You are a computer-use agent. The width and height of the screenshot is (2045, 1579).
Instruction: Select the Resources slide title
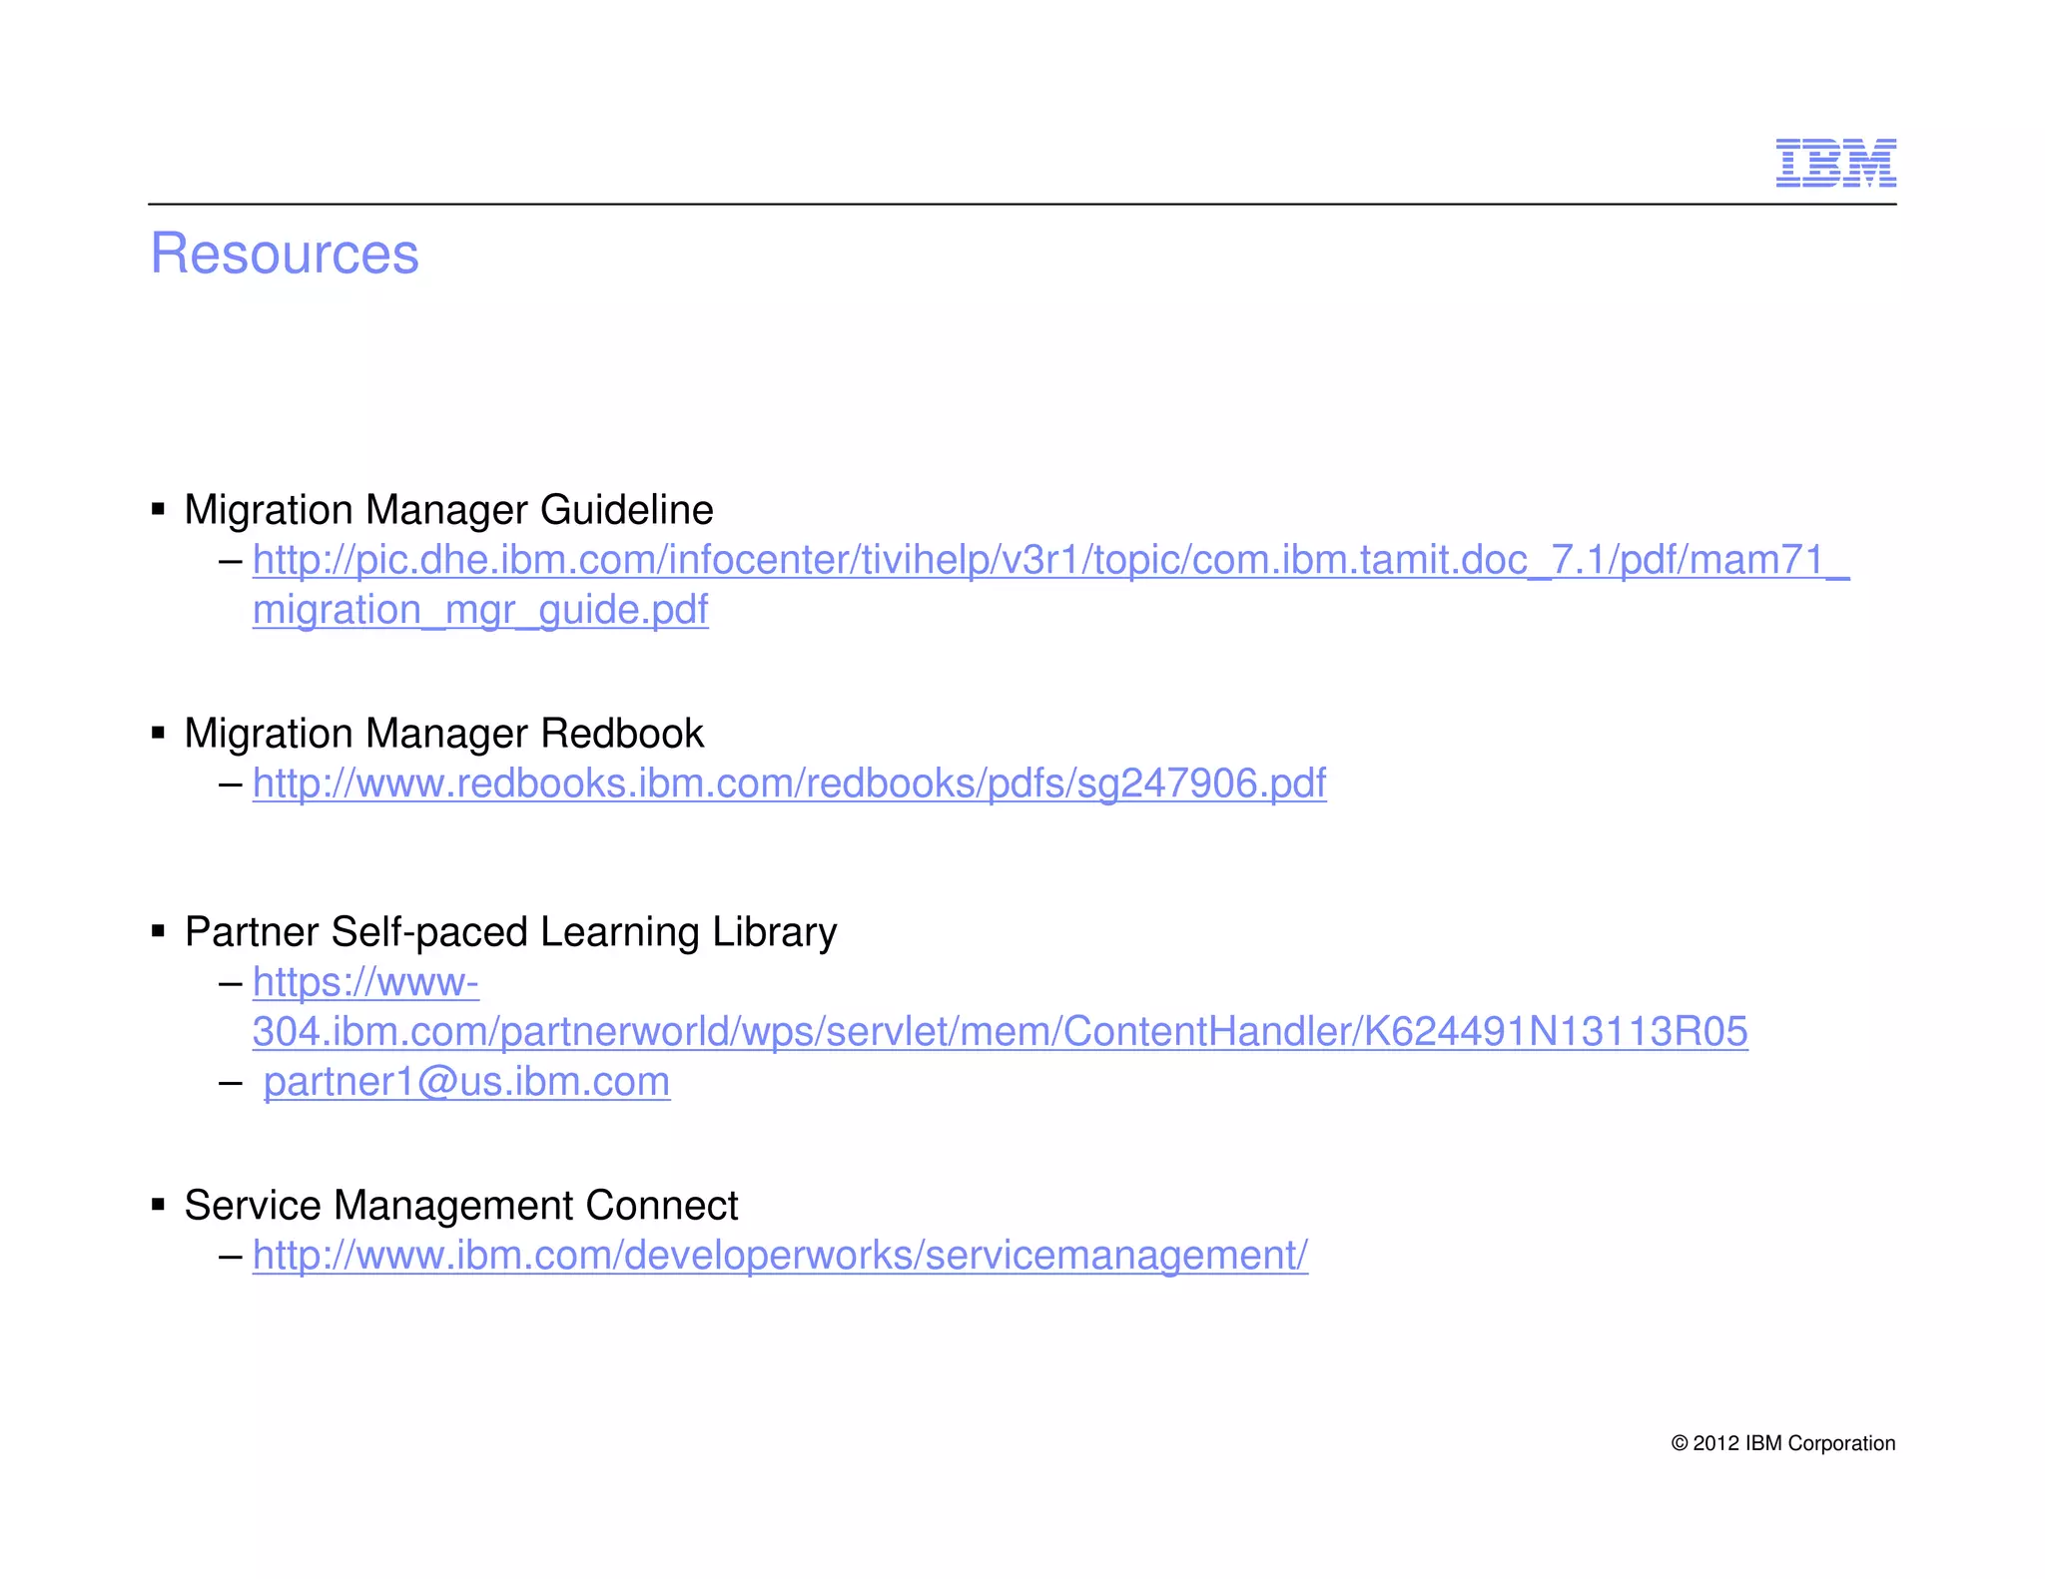[285, 254]
